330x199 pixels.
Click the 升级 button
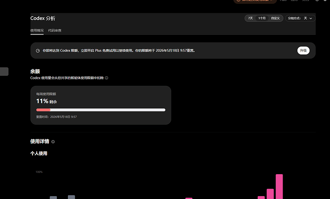(x=303, y=51)
